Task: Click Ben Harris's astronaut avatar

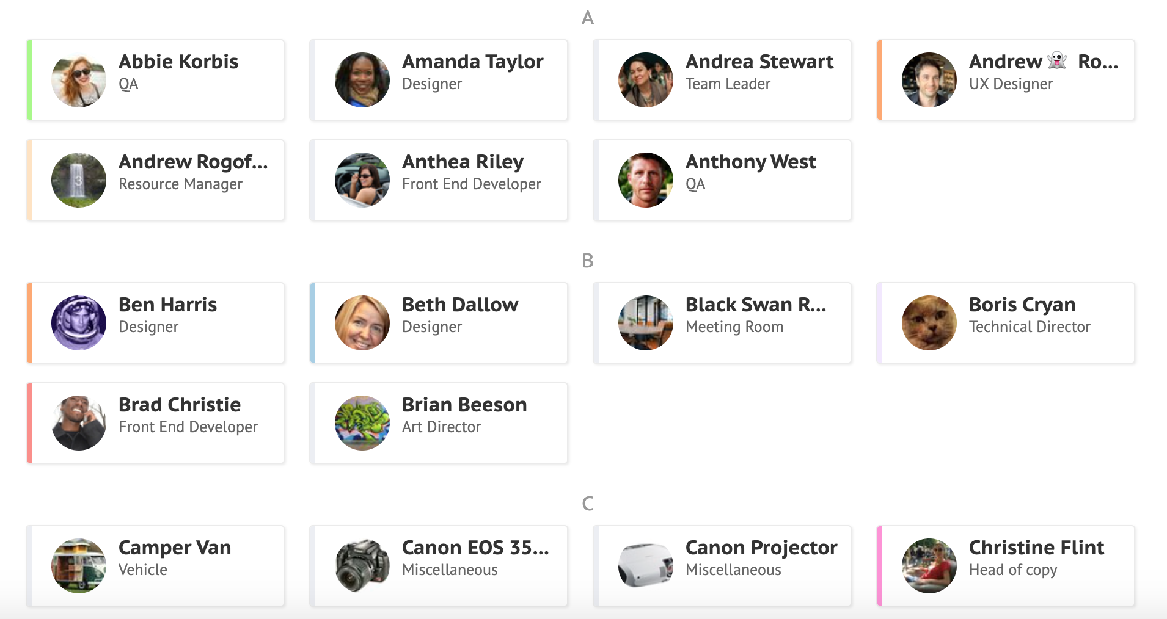Action: (79, 323)
